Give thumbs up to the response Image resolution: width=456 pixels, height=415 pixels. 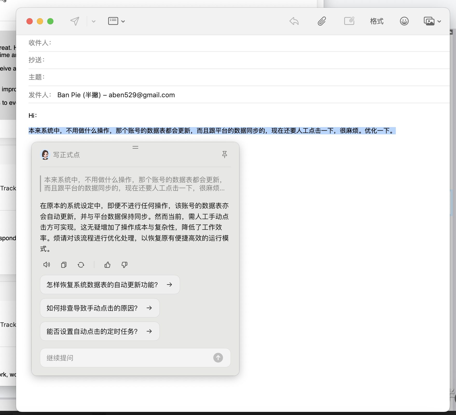[107, 265]
